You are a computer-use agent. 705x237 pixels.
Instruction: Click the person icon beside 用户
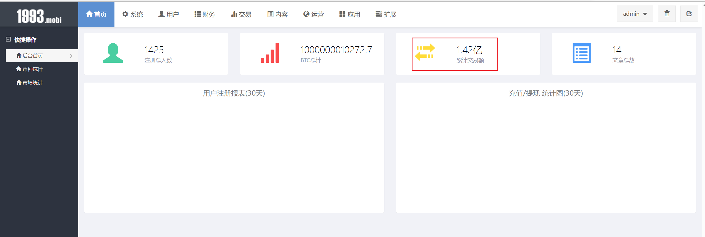click(x=161, y=14)
